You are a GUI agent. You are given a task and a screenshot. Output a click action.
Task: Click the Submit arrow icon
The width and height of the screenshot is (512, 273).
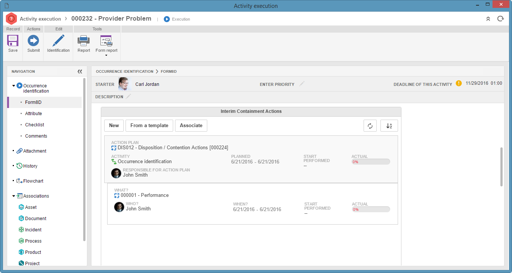[x=33, y=40]
